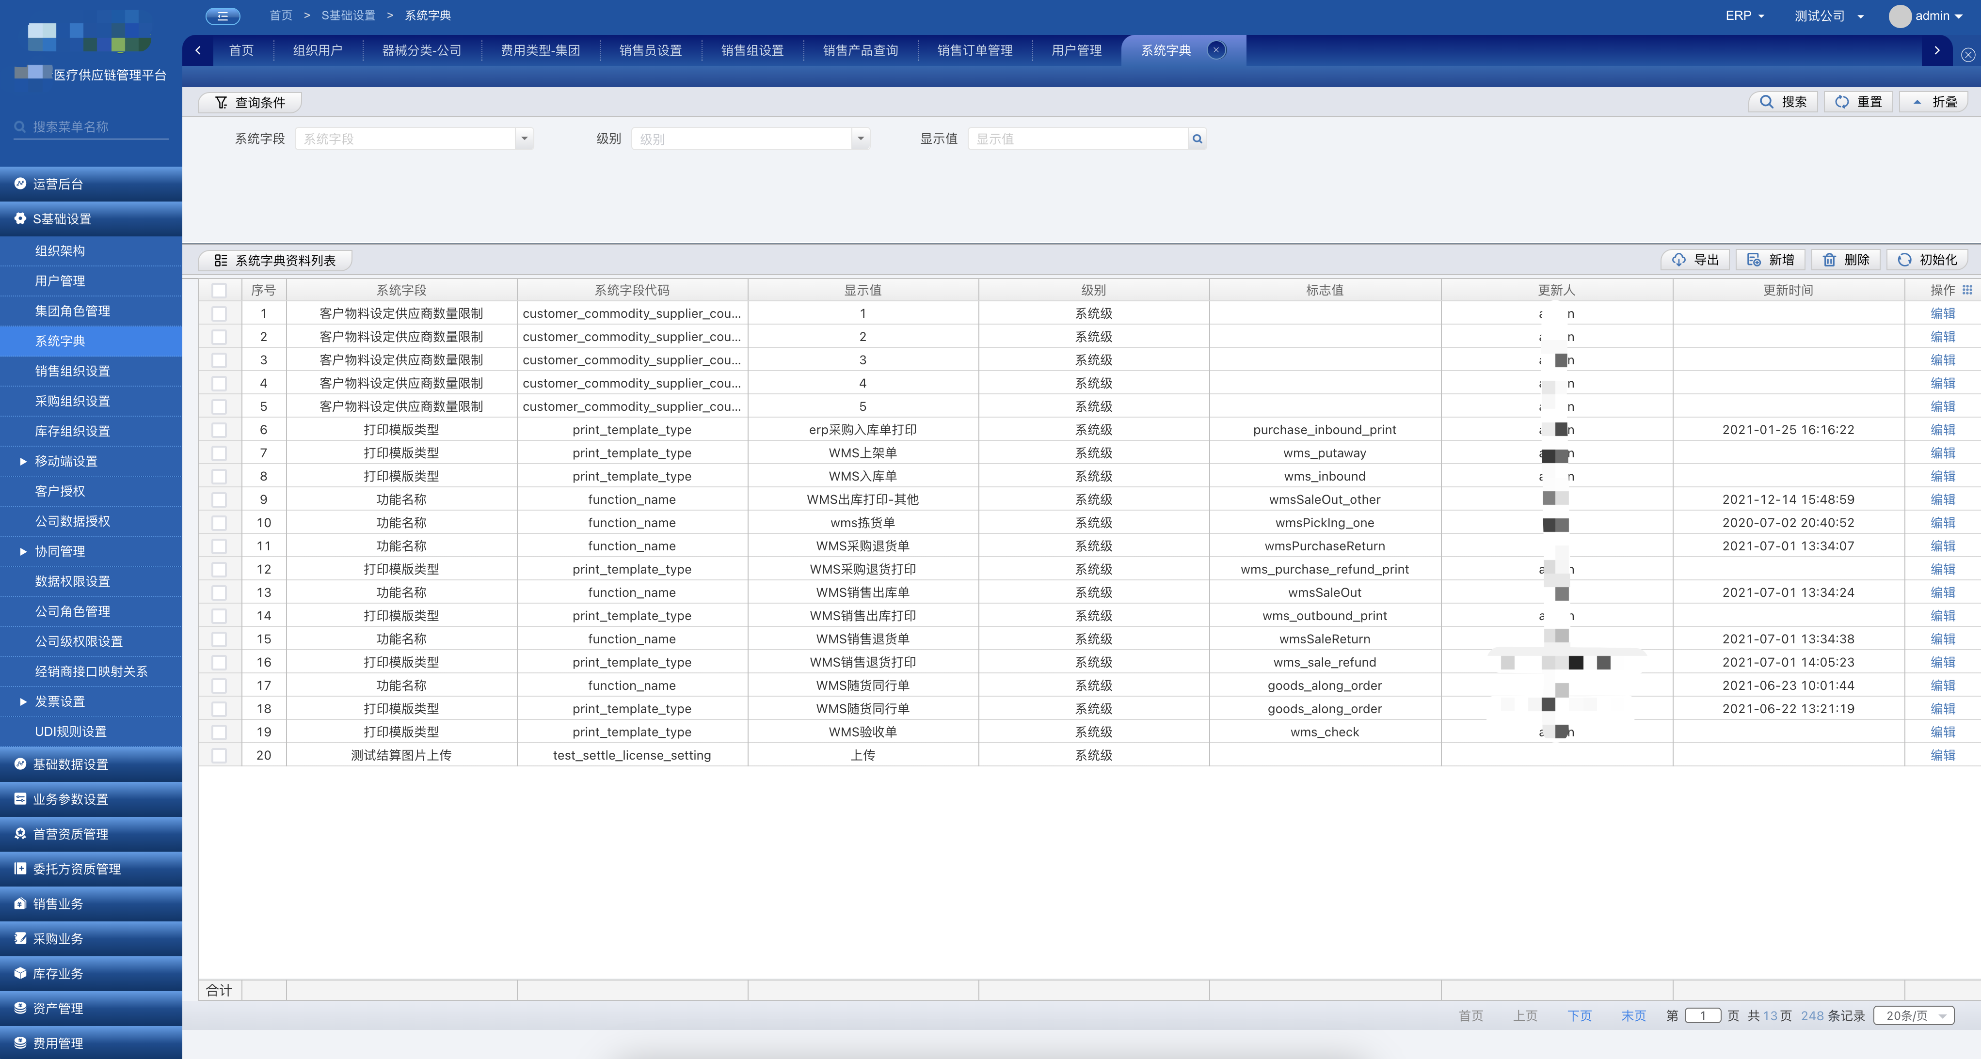
Task: Expand 协同管理 tree item
Action: tap(23, 551)
